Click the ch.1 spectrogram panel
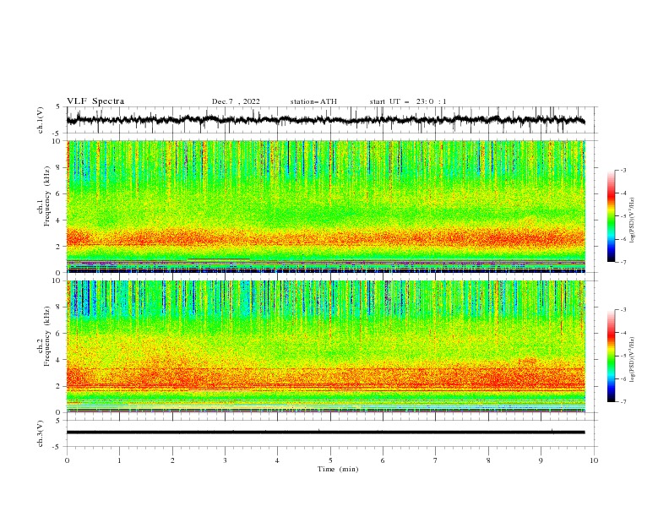 tap(326, 206)
